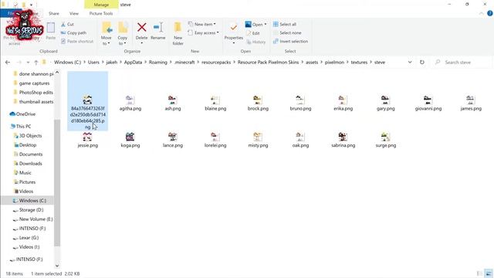This screenshot has width=494, height=278.
Task: Click the navigation pane scrollbar
Action: 57,182
